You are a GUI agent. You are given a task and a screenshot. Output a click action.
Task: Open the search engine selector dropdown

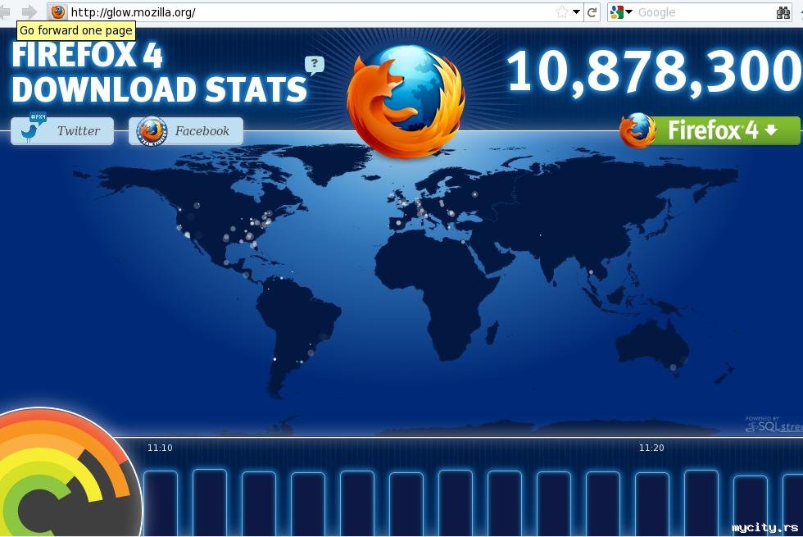[x=622, y=11]
